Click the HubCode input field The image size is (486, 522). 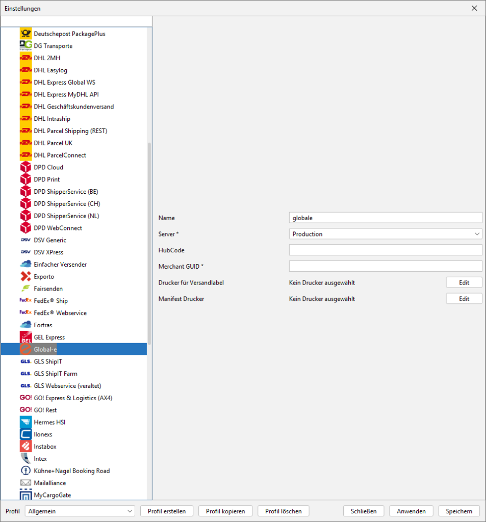coord(386,250)
